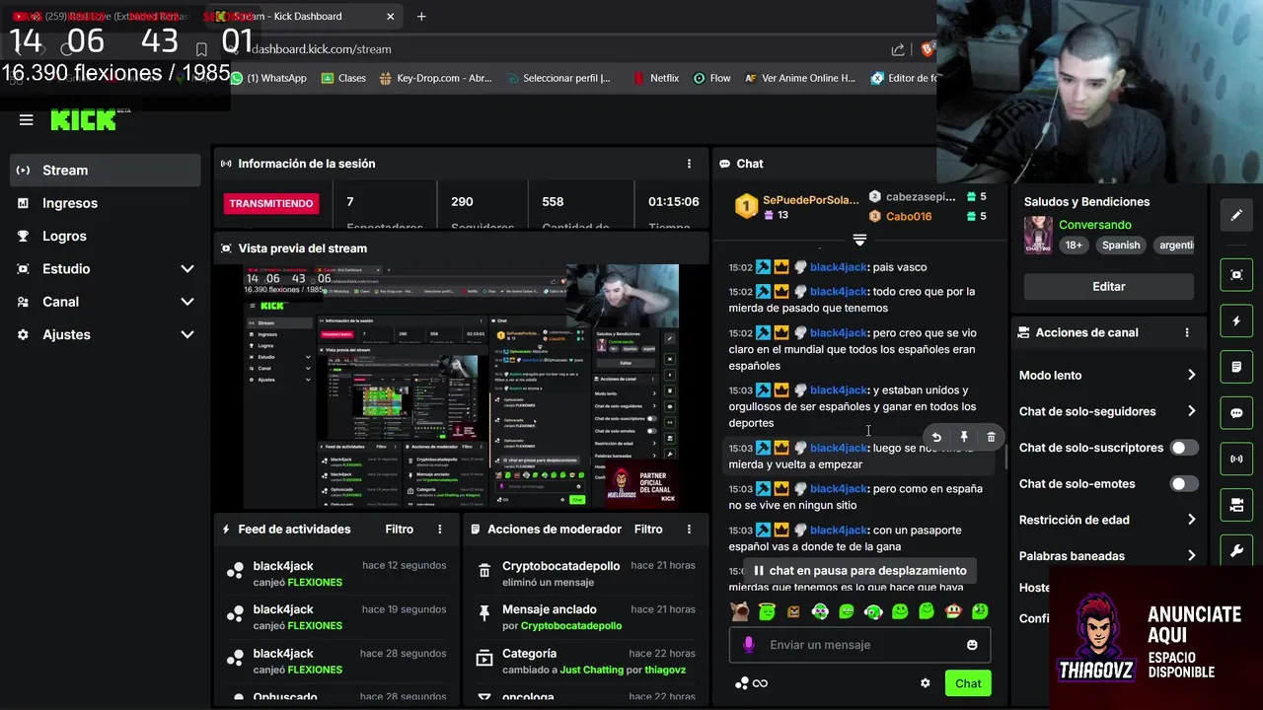Click the Just Chatting category link

tap(591, 670)
